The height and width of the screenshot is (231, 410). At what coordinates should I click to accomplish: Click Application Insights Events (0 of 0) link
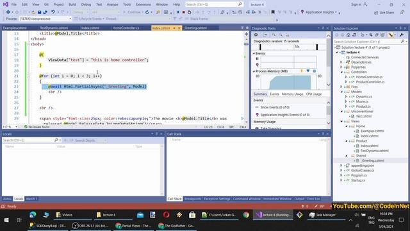[x=285, y=115]
